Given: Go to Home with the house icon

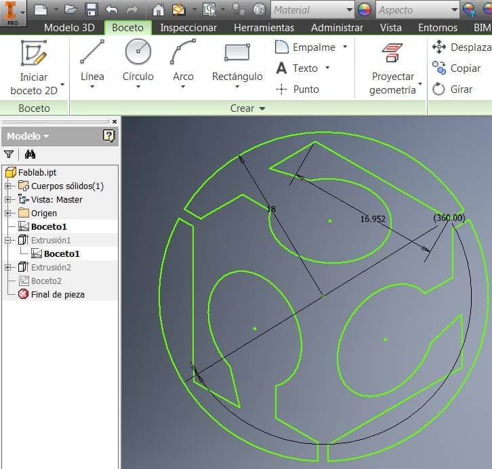Looking at the screenshot, I should [x=159, y=9].
